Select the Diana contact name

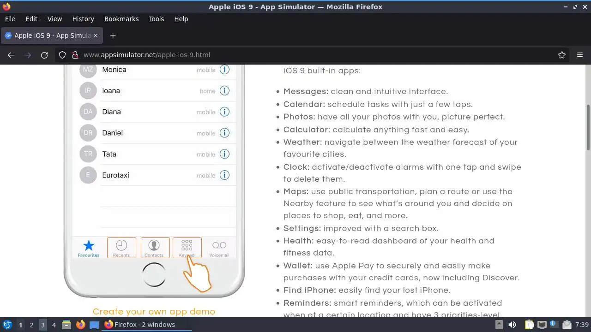pyautogui.click(x=111, y=112)
